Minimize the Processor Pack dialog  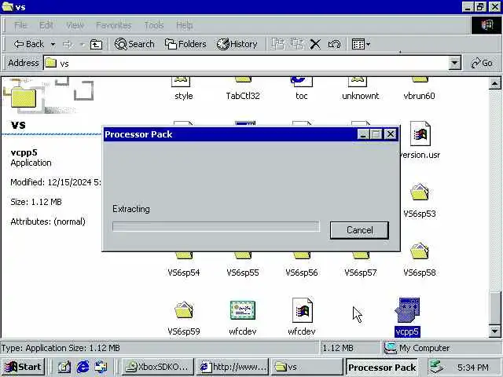click(x=363, y=134)
